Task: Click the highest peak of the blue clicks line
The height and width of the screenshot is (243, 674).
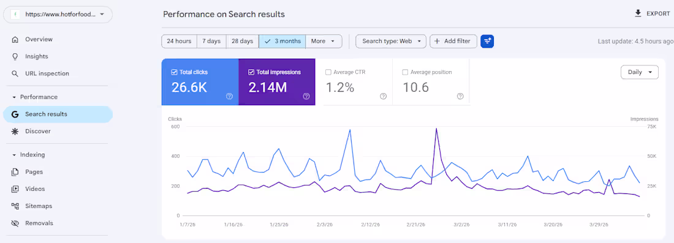Action: pyautogui.click(x=350, y=130)
